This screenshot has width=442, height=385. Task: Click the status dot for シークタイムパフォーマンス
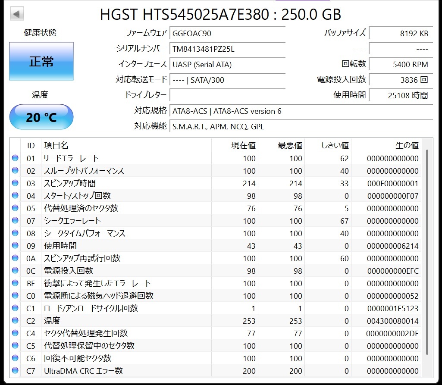[x=15, y=233]
